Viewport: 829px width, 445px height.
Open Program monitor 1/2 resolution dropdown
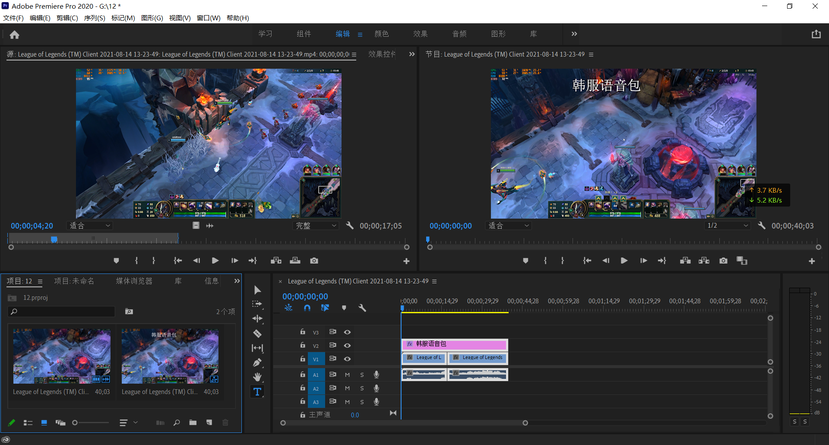point(728,226)
